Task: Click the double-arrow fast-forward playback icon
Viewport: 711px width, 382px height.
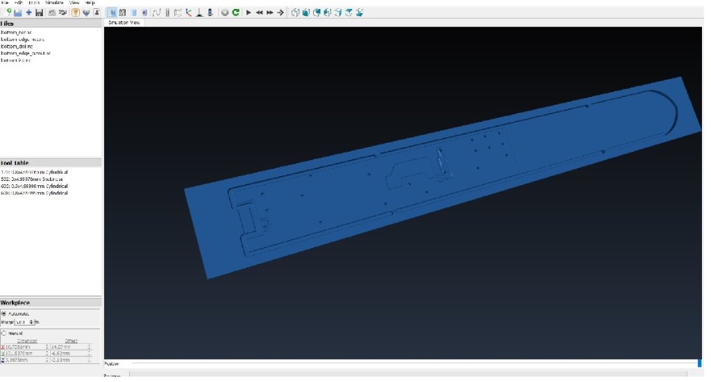Action: [x=270, y=12]
